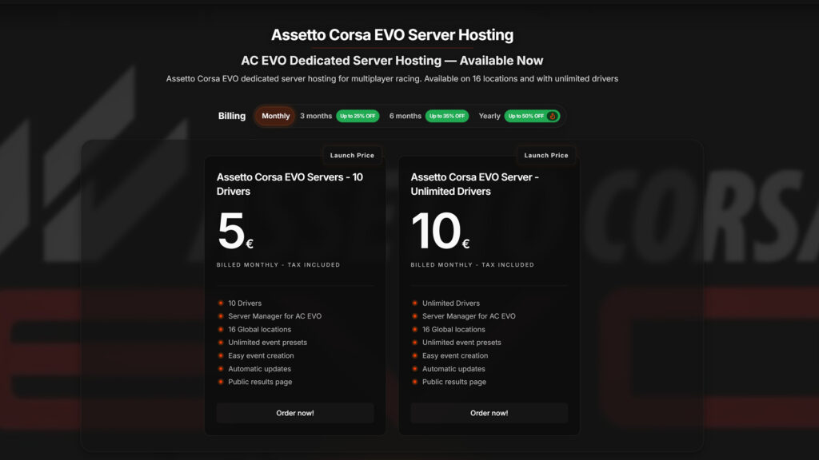Click Launch Price tag on 10 Drivers card
Viewport: 819px width, 460px height.
click(352, 155)
